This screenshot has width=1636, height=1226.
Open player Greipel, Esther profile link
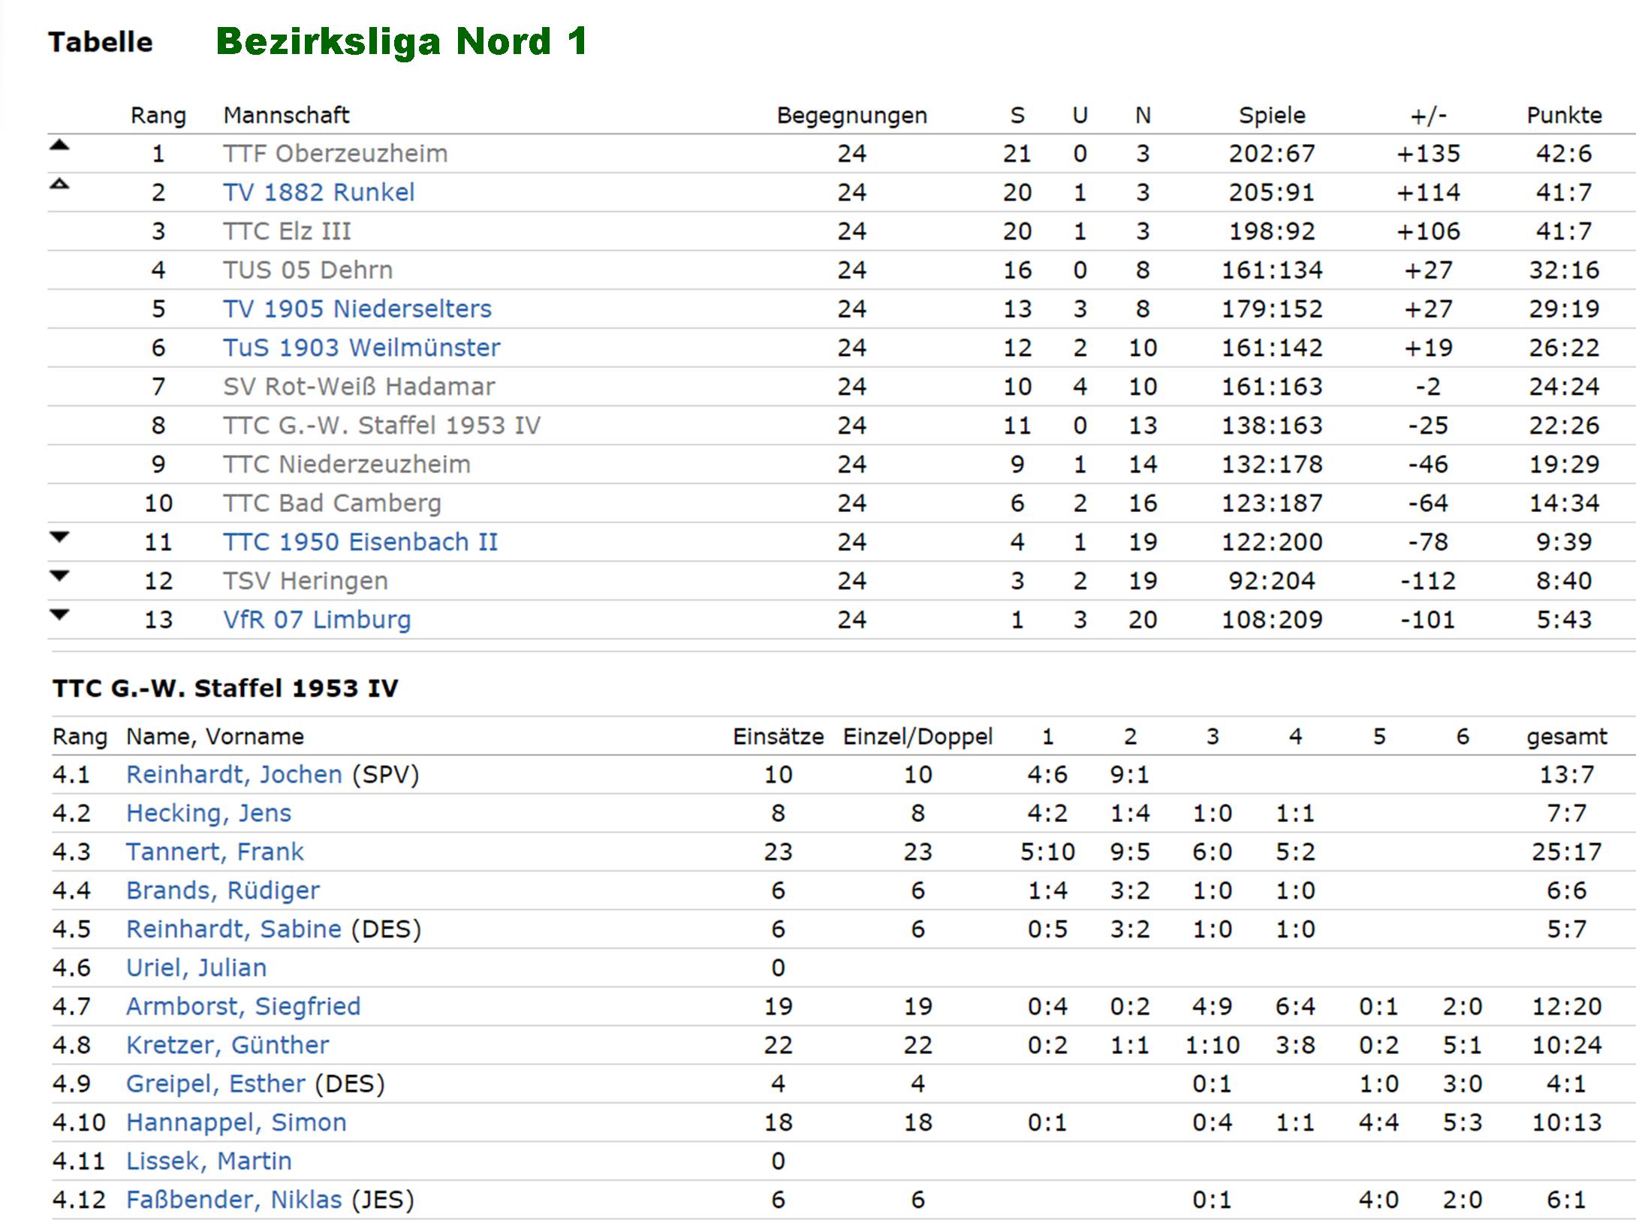(x=216, y=1084)
